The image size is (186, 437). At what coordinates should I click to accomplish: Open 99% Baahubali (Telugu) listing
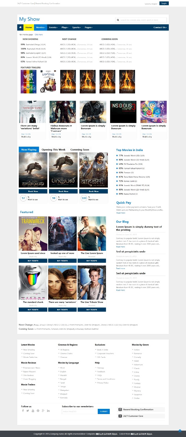(33, 45)
